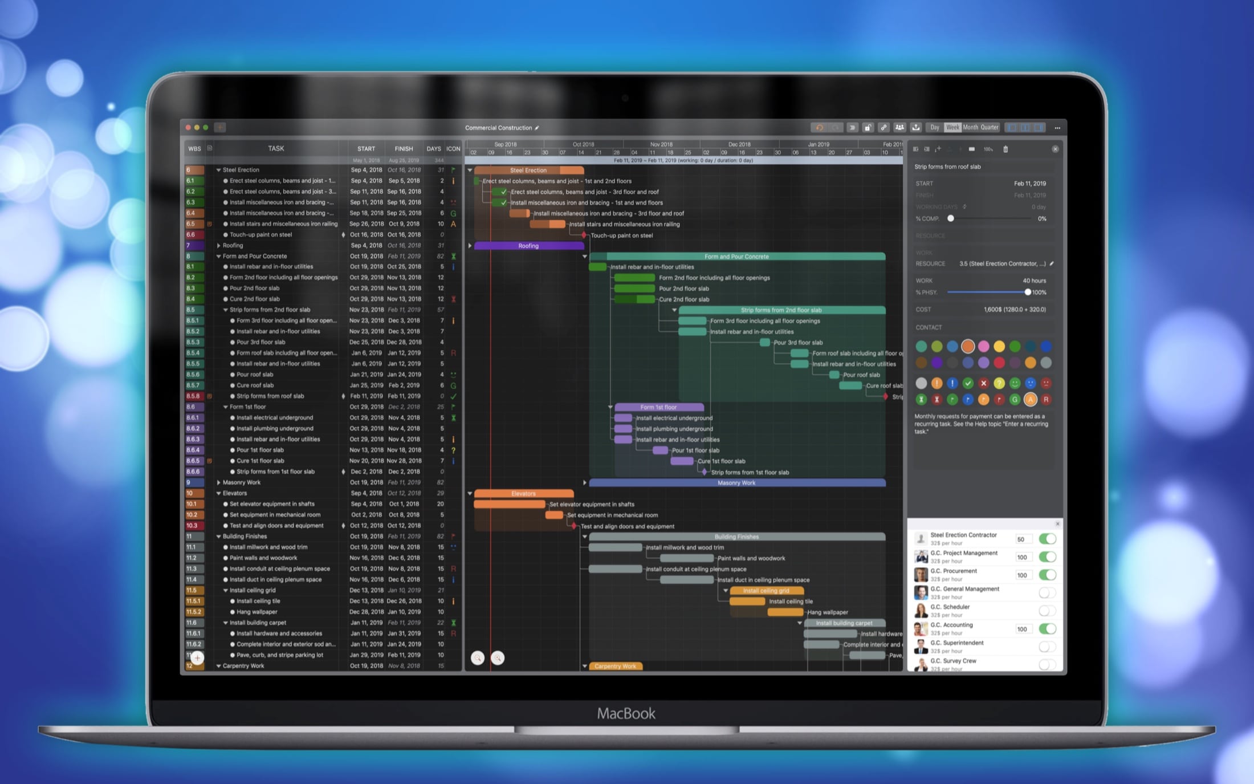Expand the Roofing task group
The height and width of the screenshot is (784, 1254).
click(218, 246)
